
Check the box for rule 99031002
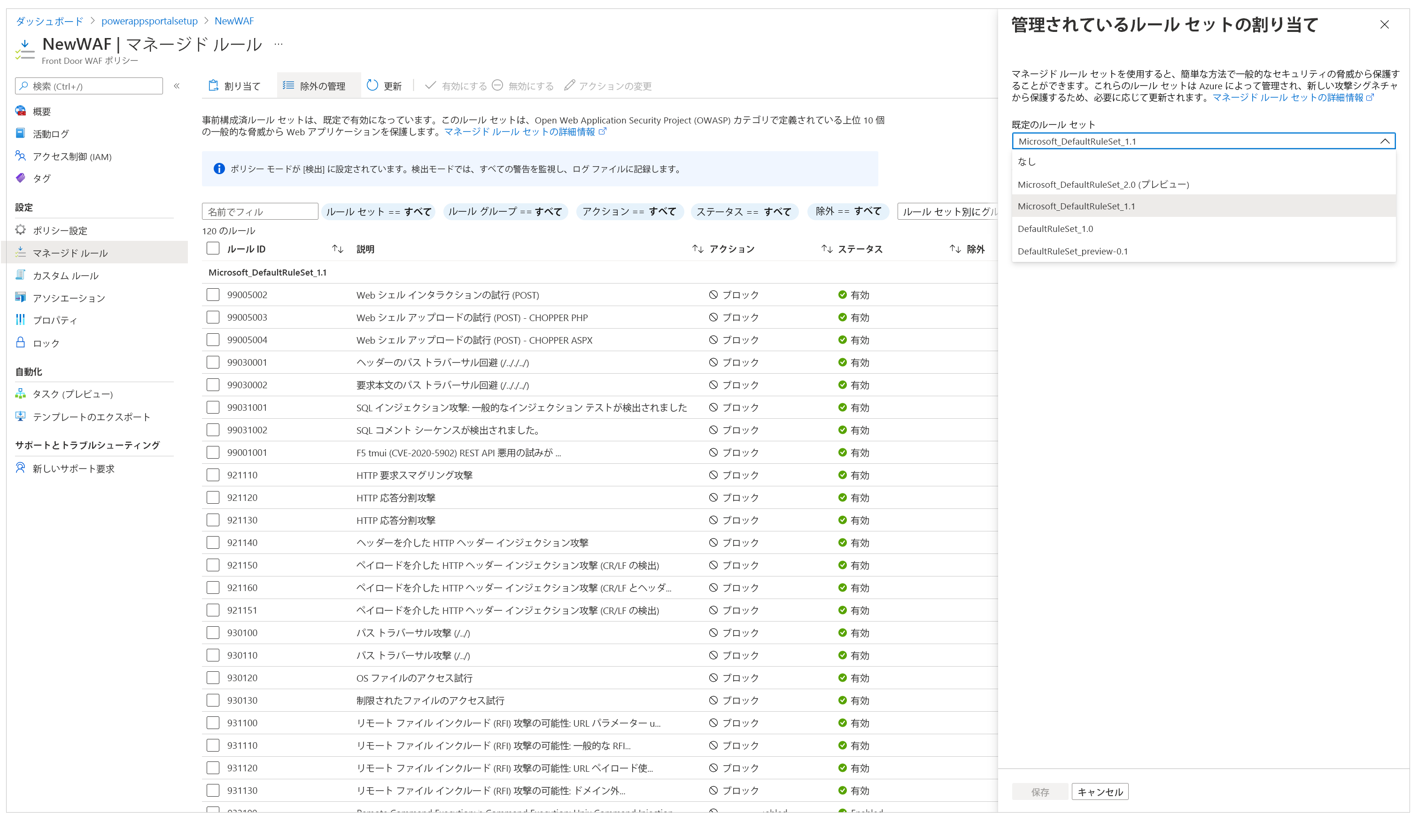tap(213, 430)
